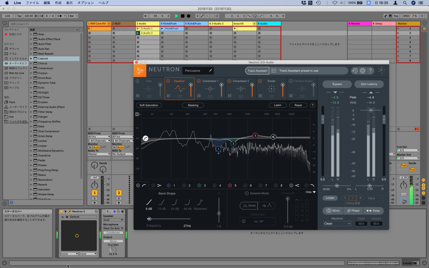Click the Ableton play button

176,16
